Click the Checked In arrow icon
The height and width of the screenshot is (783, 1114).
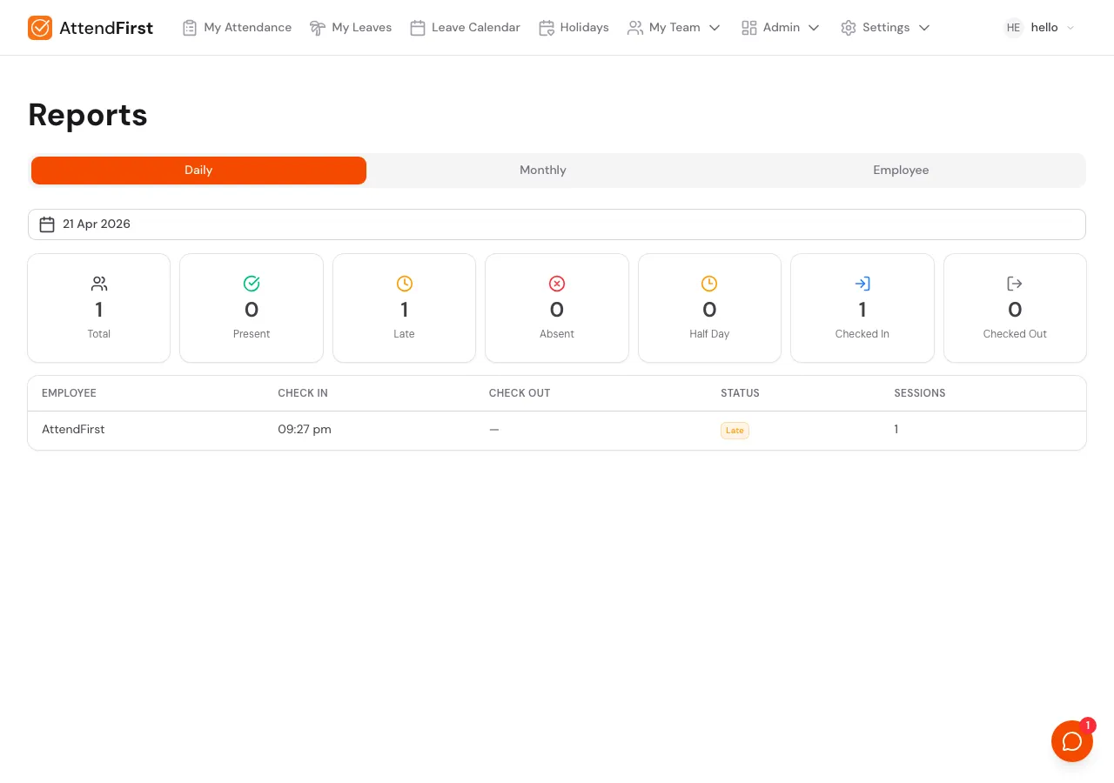point(862,284)
